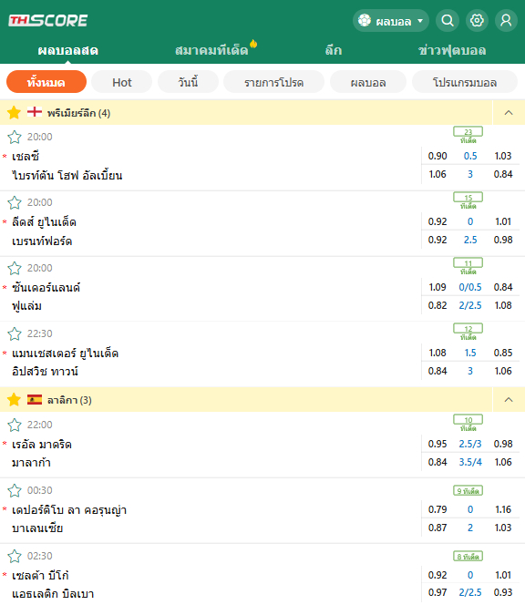525x605 pixels.
Task: Open the 11 ทีเด็ด tips badge
Action: click(468, 266)
